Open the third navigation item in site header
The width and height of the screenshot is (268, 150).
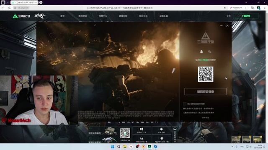pos(103,16)
